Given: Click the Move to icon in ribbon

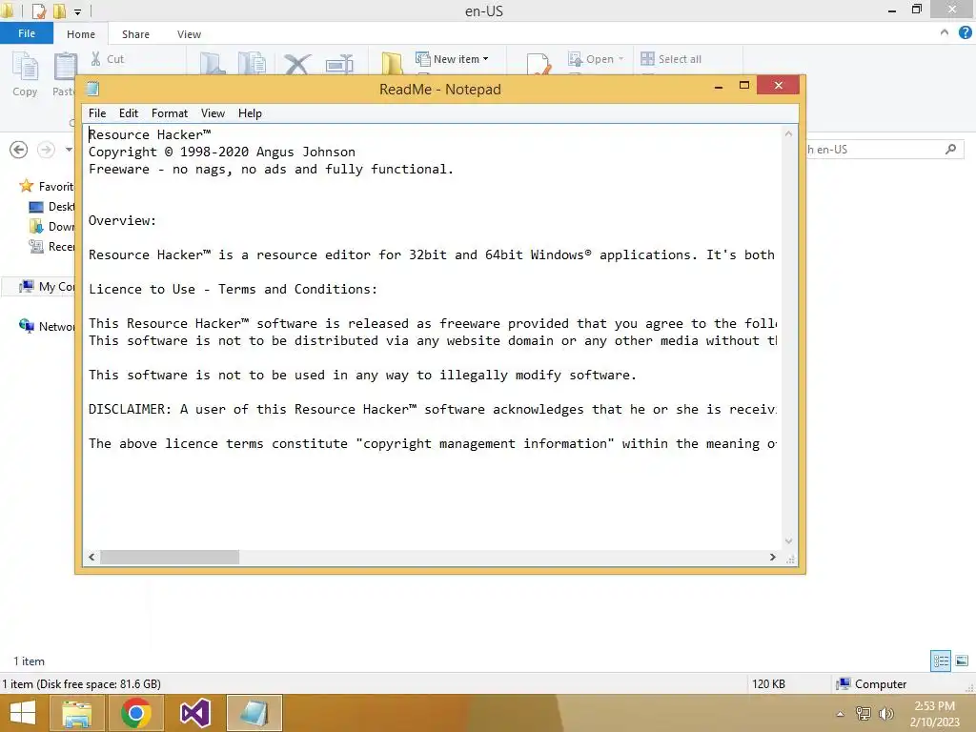Looking at the screenshot, I should (x=213, y=64).
